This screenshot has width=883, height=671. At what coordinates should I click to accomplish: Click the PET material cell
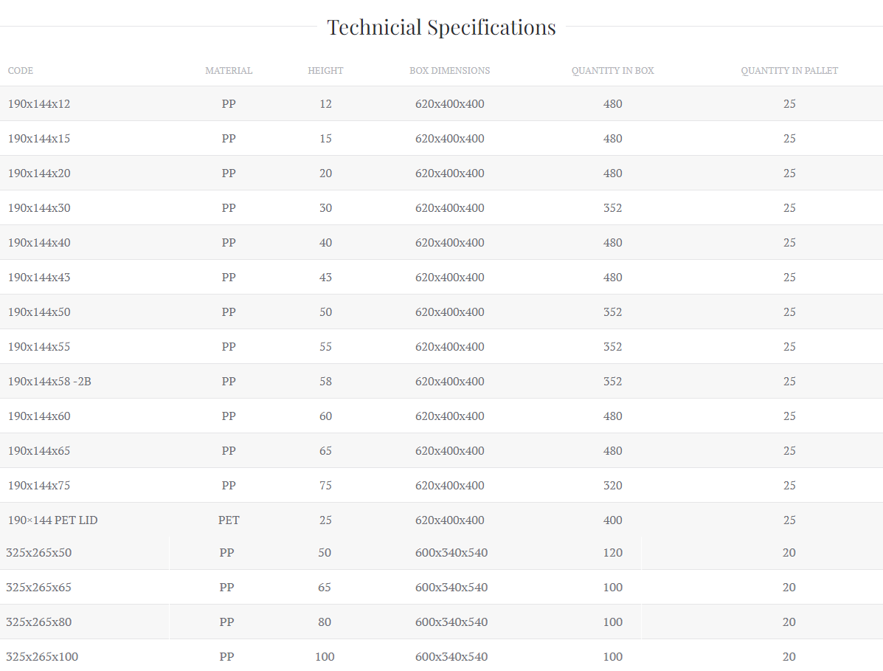229,520
